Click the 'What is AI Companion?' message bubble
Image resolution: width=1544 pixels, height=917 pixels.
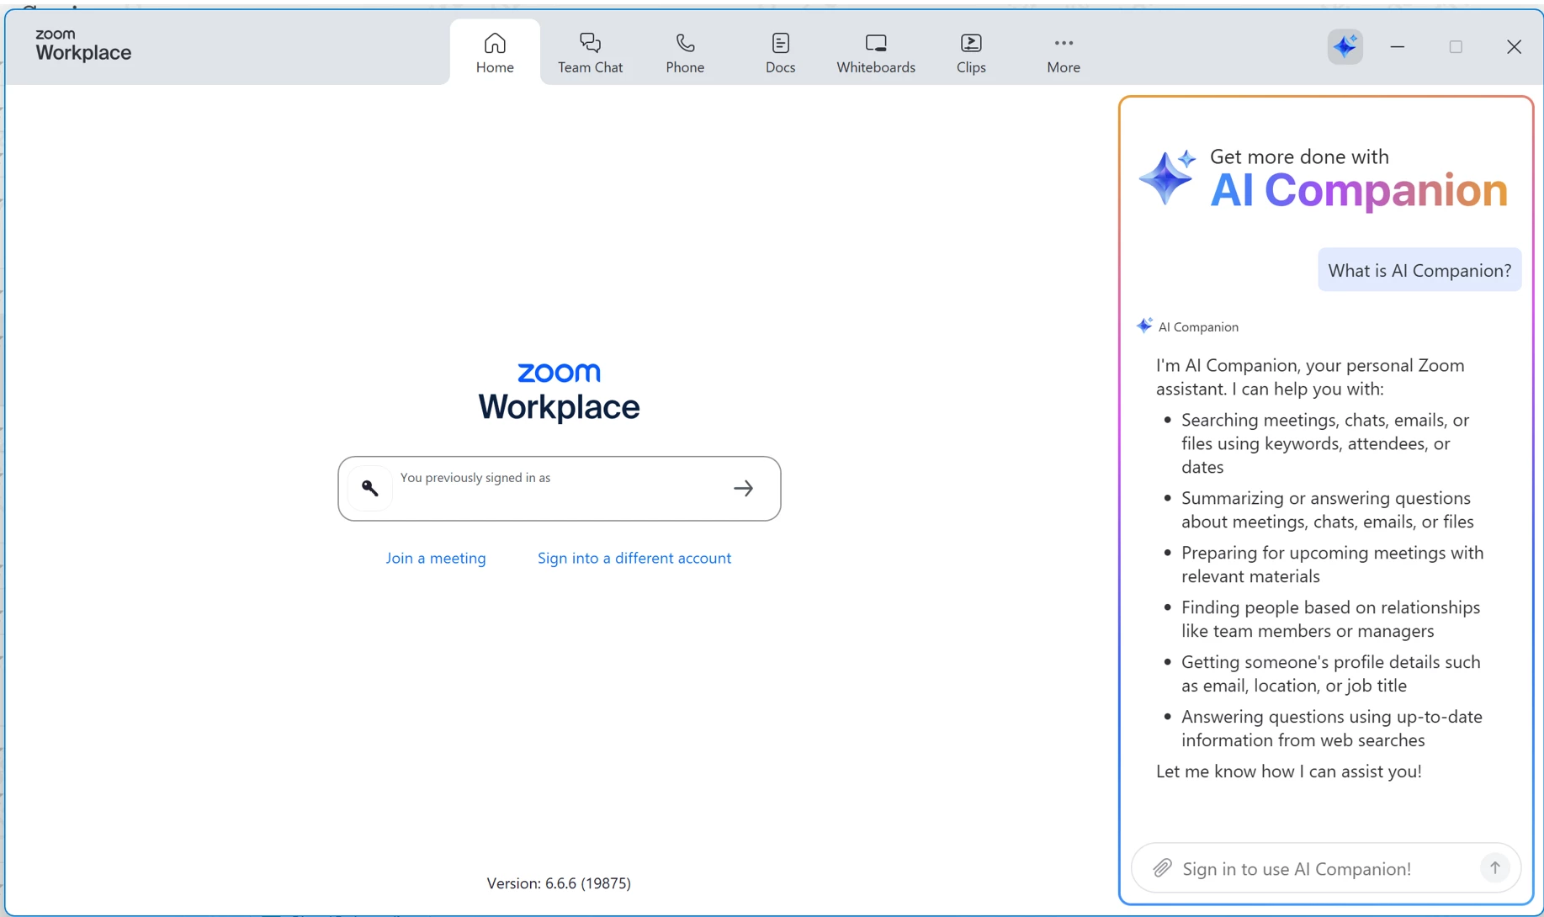[x=1419, y=270]
